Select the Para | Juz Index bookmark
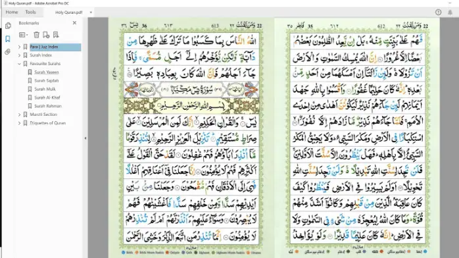The height and width of the screenshot is (258, 459). click(x=44, y=47)
